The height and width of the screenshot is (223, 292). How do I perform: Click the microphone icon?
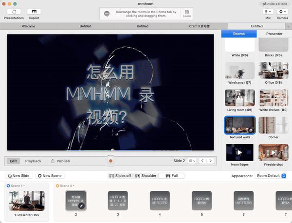[x=266, y=12]
